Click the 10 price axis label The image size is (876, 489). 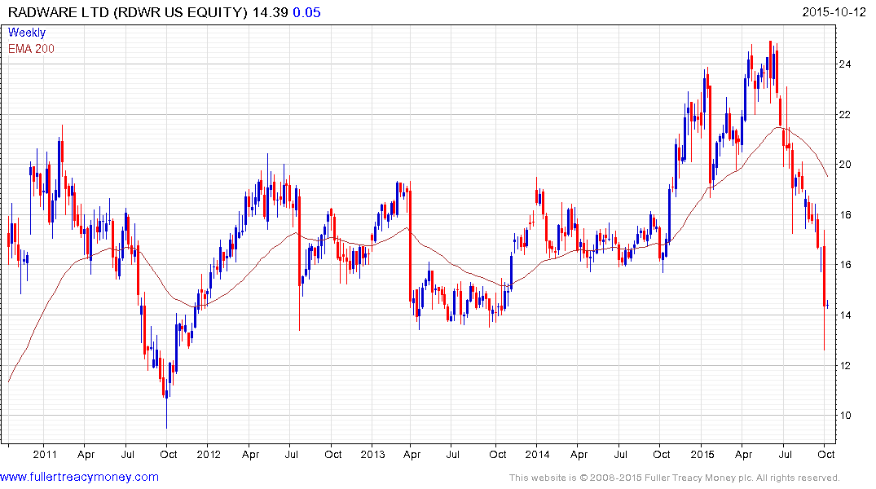coord(845,415)
